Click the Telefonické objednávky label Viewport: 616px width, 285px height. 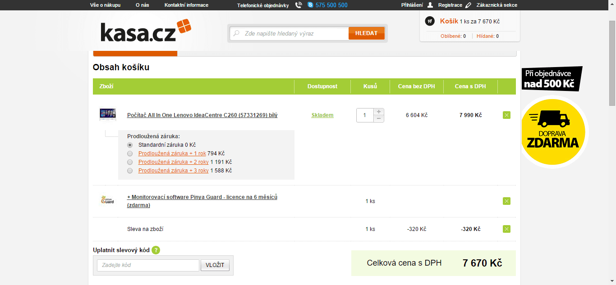(263, 5)
